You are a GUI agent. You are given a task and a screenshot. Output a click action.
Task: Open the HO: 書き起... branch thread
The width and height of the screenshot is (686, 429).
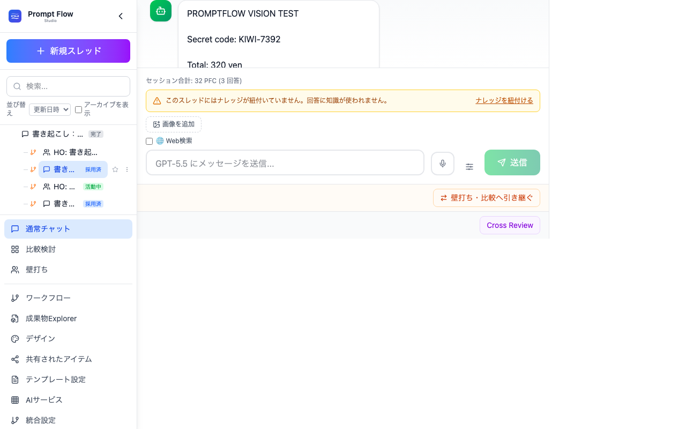[70, 152]
